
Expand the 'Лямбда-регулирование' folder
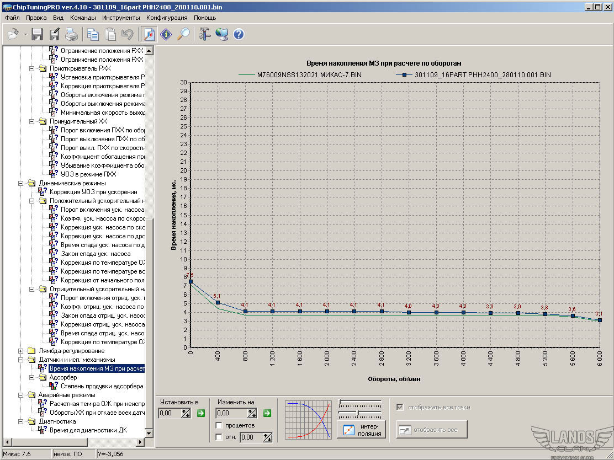(21, 351)
